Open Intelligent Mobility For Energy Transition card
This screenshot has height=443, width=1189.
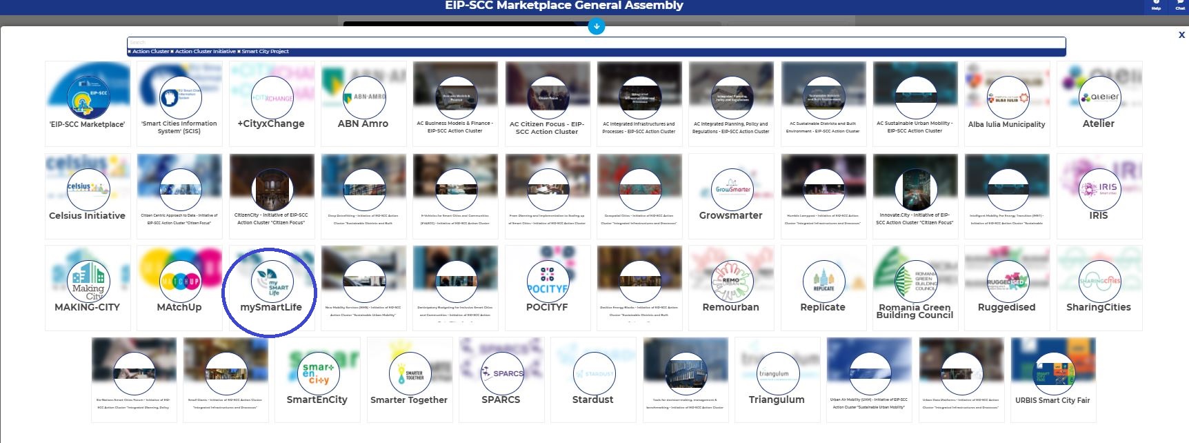[1007, 196]
